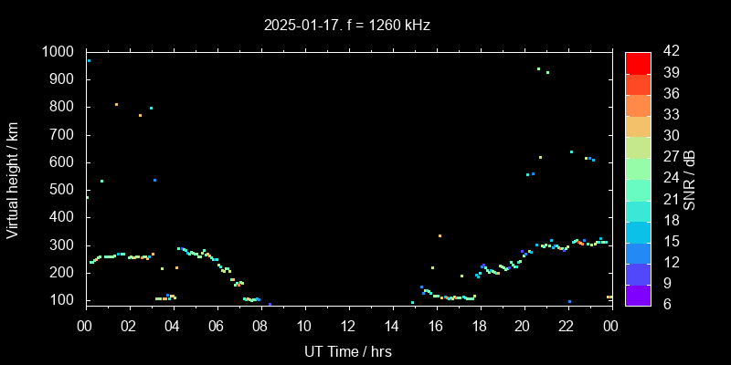
Task: Select the light green 24–27 dB band
Action: pyautogui.click(x=638, y=168)
